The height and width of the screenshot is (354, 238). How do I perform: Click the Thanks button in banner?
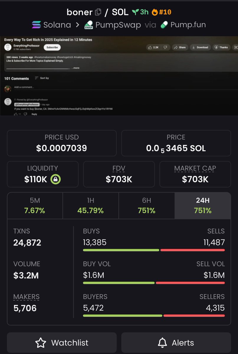pos(221,47)
